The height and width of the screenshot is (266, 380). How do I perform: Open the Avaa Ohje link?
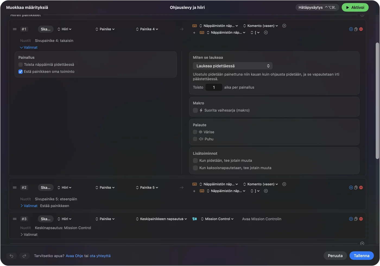coord(74,256)
